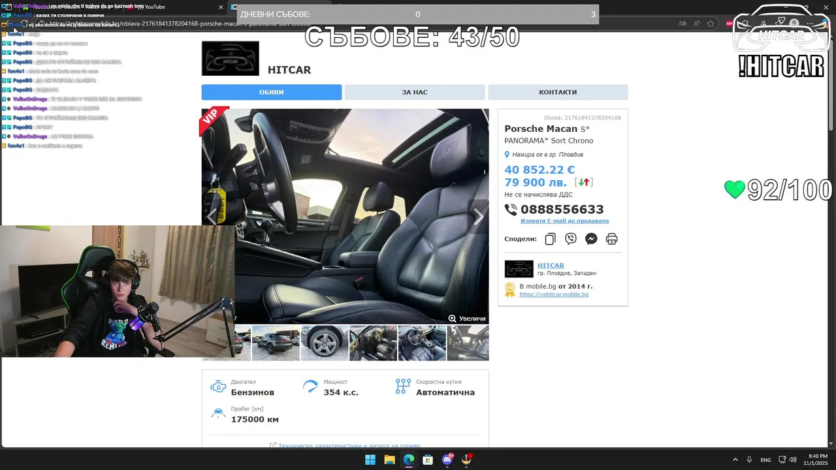Click the price 79 900 лв.
The image size is (836, 470).
pyautogui.click(x=536, y=183)
